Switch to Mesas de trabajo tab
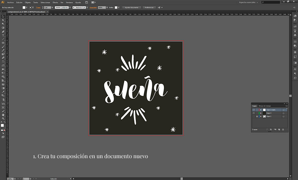298x180 pixels. [x=265, y=106]
